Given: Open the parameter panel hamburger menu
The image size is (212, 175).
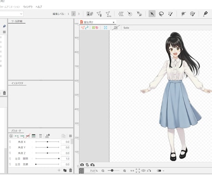Looking at the screenshot, I should tap(71, 136).
